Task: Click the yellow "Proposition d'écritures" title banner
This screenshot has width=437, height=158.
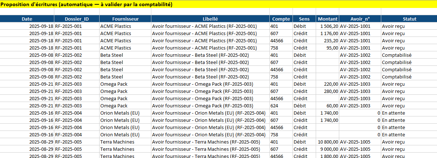Action: click(87, 4)
